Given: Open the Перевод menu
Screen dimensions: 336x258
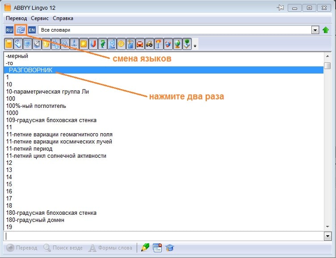Looking at the screenshot, I should 16,18.
